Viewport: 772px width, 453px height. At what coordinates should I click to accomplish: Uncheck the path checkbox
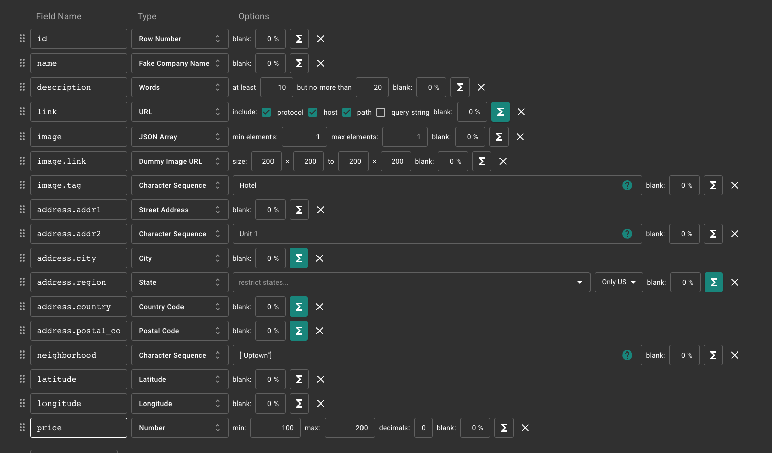point(347,112)
